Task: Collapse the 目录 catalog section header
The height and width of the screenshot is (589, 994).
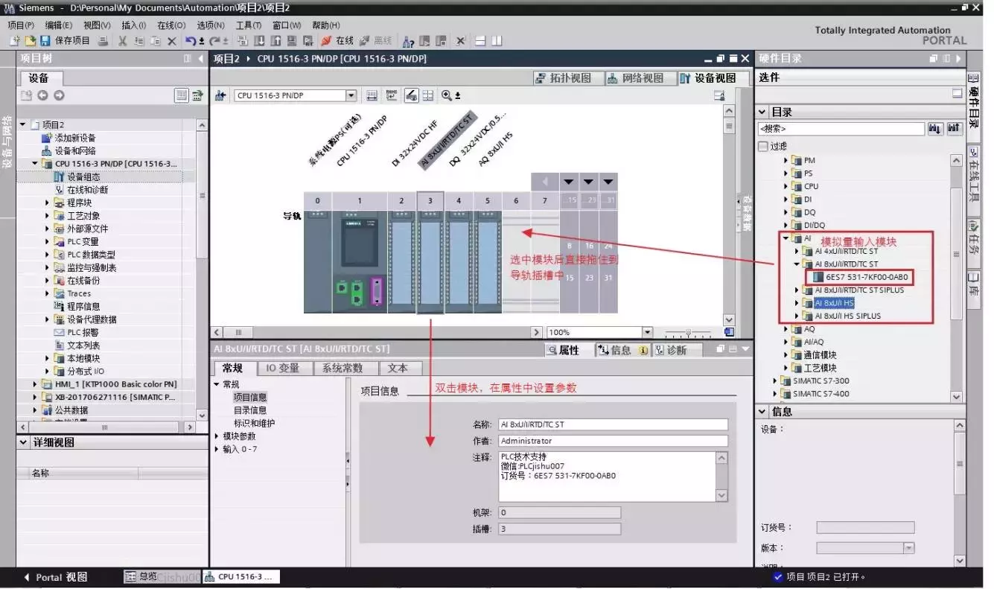Action: click(762, 112)
